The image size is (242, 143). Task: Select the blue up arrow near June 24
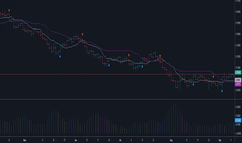pos(109,65)
